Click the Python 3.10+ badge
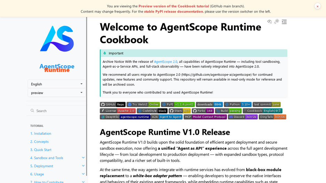326x183 pixels. [238, 105]
